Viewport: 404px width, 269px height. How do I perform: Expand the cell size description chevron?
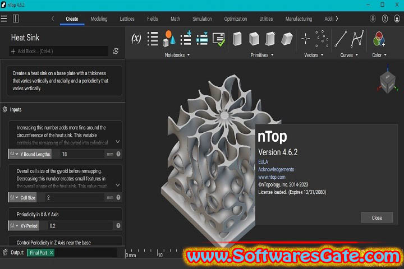tap(118, 185)
